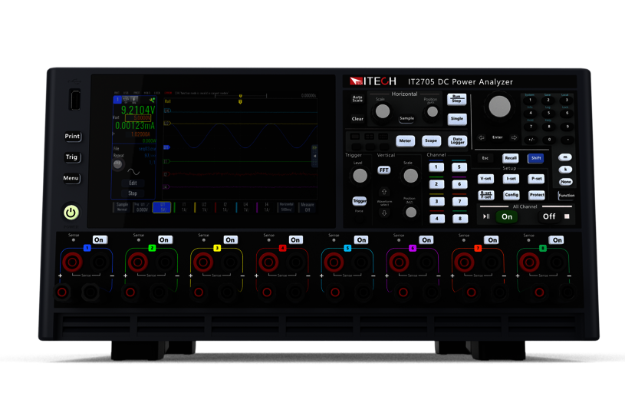Turn All Channel output Off

pyautogui.click(x=549, y=216)
